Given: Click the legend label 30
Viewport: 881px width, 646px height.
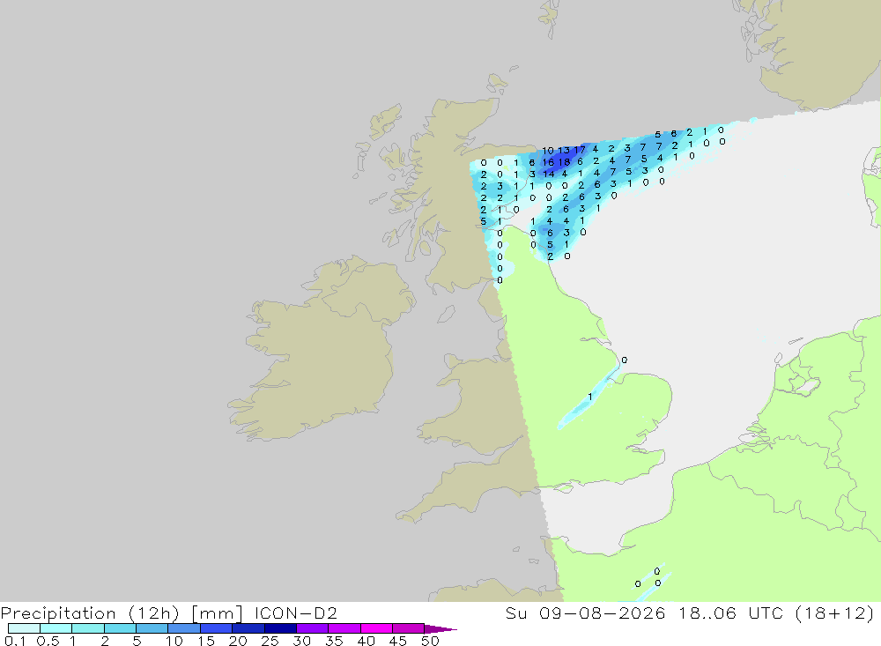Looking at the screenshot, I should click(301, 641).
